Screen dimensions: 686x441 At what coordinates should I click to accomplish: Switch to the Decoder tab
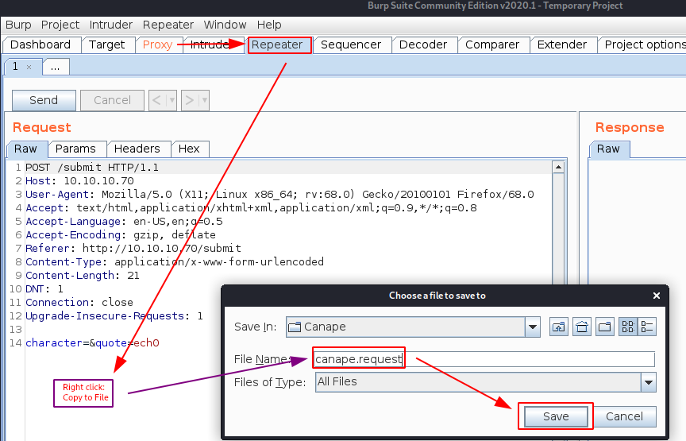tap(423, 44)
